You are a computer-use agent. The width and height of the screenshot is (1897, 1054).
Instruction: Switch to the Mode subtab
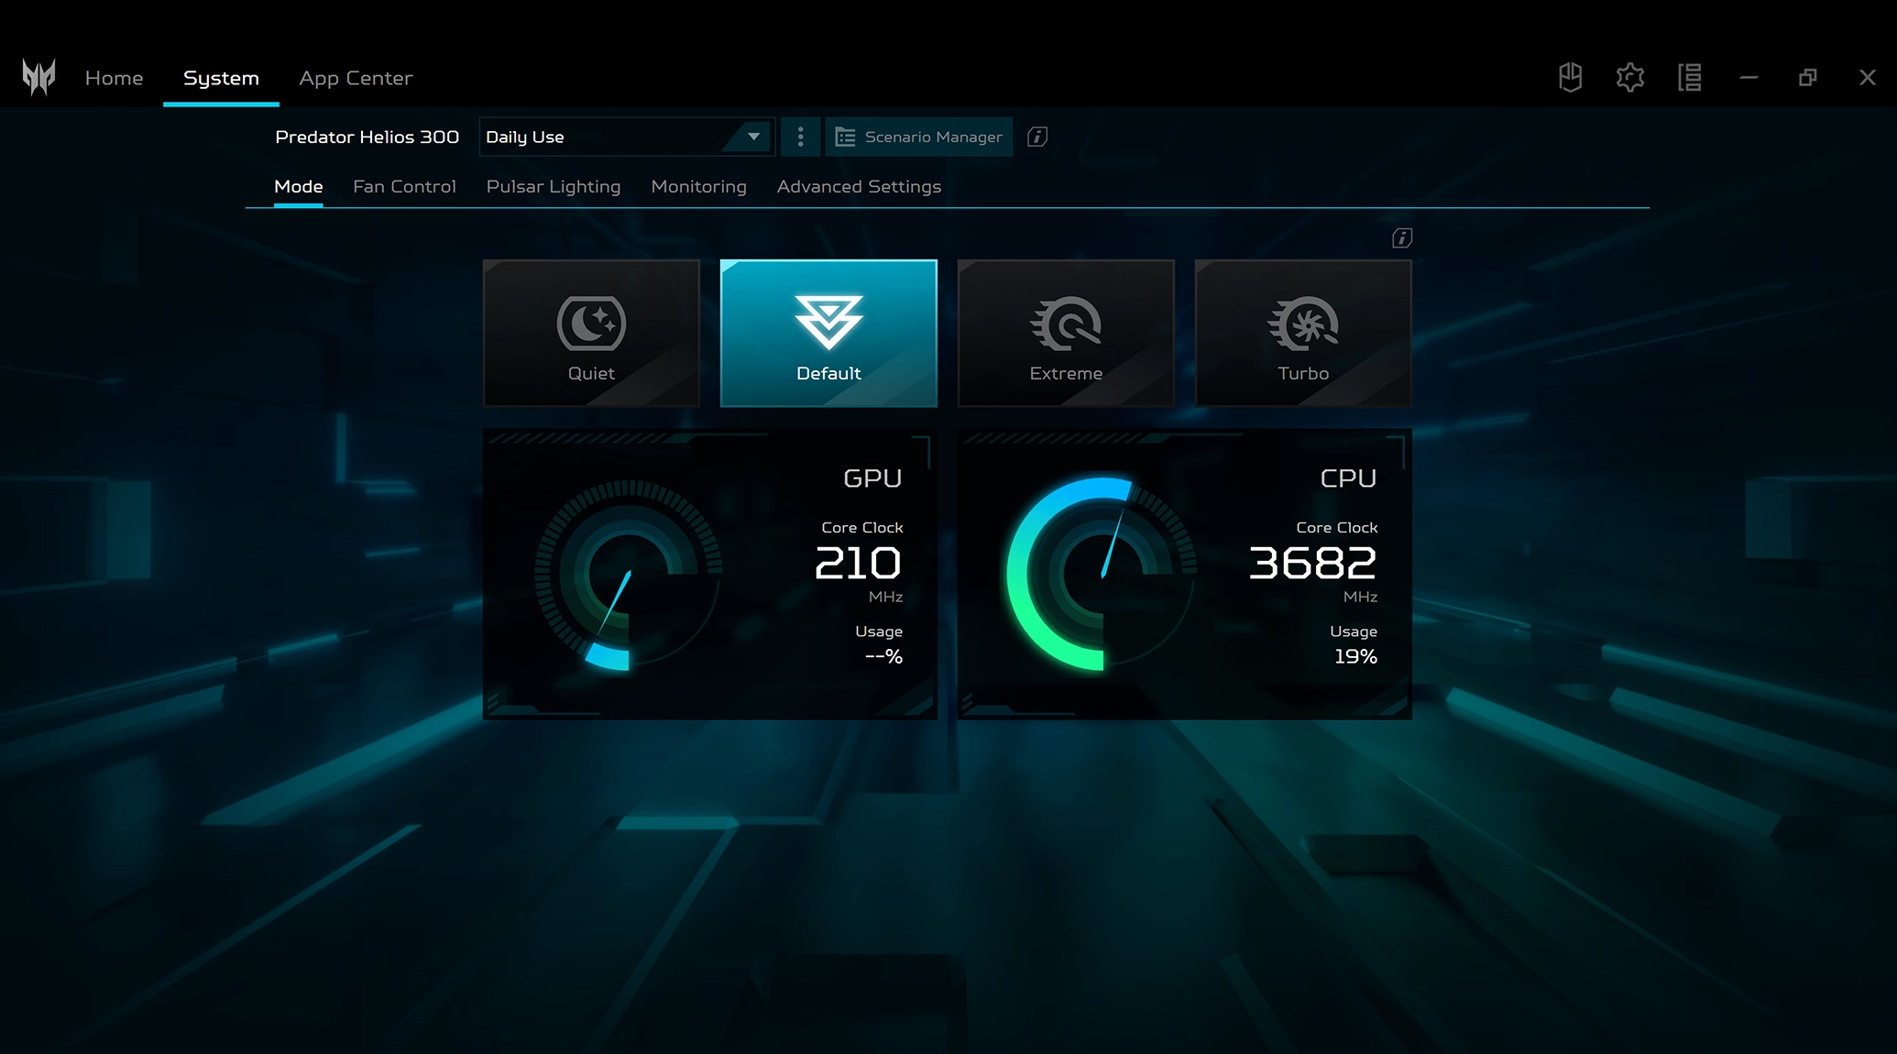coord(299,187)
